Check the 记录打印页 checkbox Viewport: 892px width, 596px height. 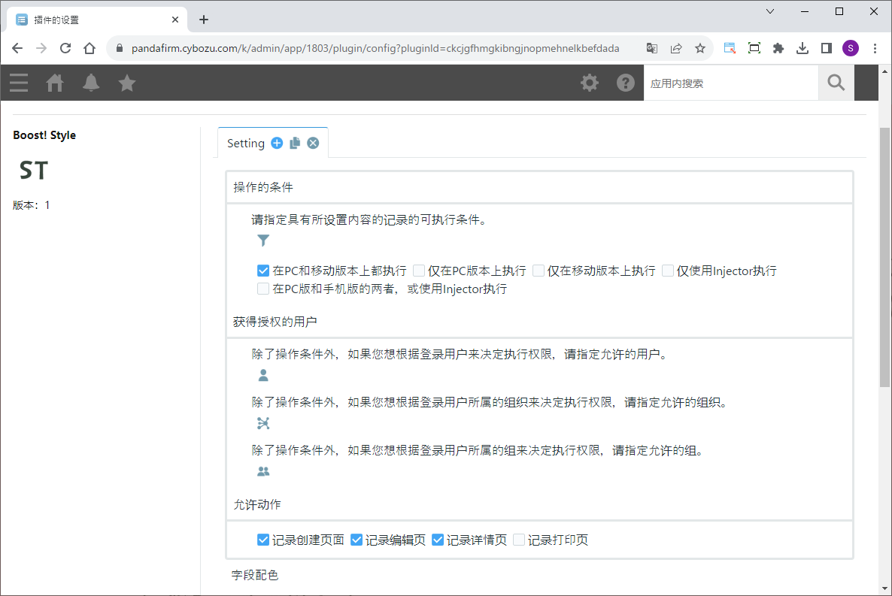point(519,540)
